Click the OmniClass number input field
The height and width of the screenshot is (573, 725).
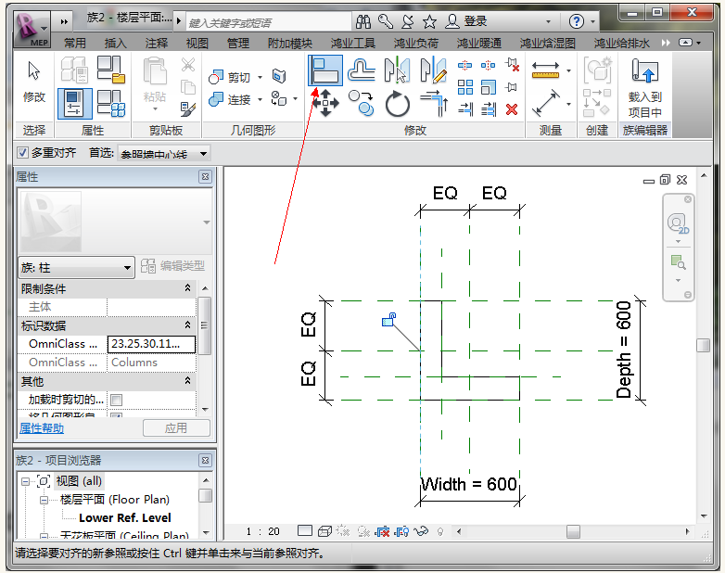pos(151,344)
